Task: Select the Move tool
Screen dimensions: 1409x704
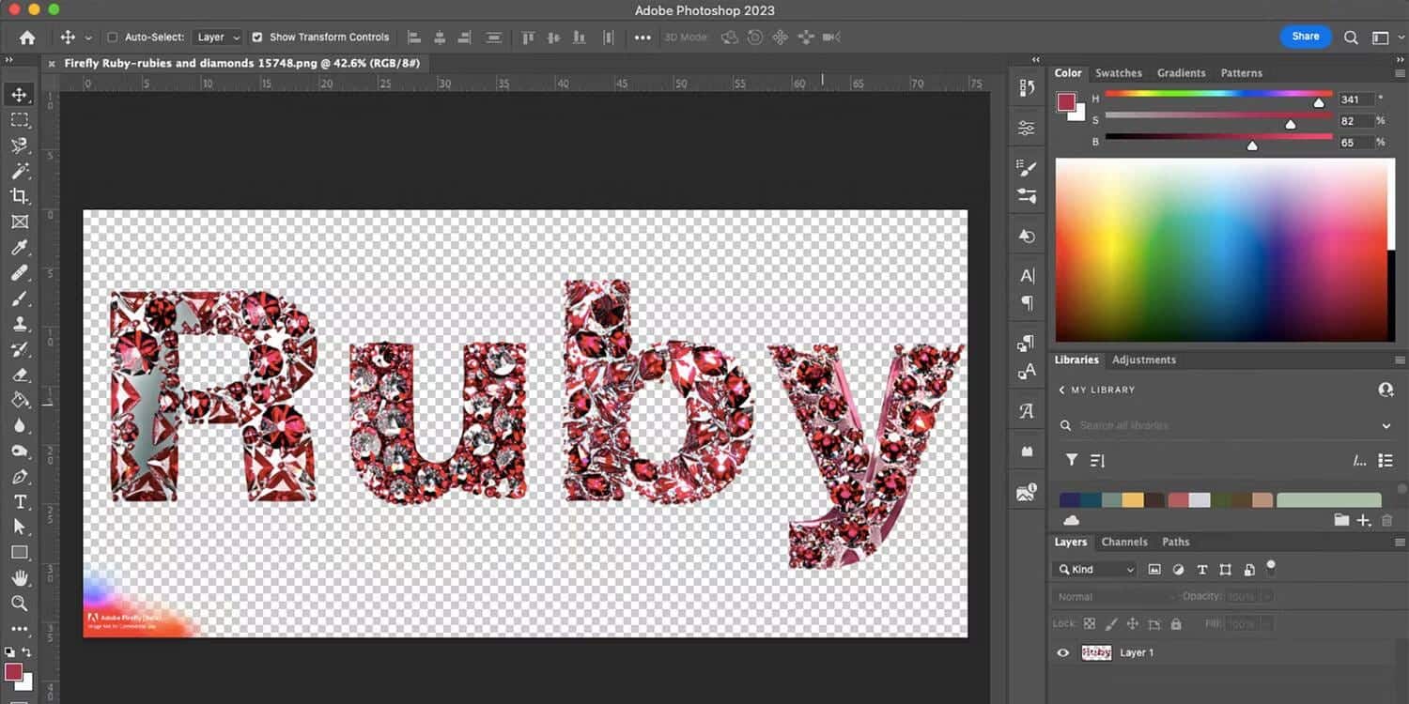Action: [x=20, y=93]
